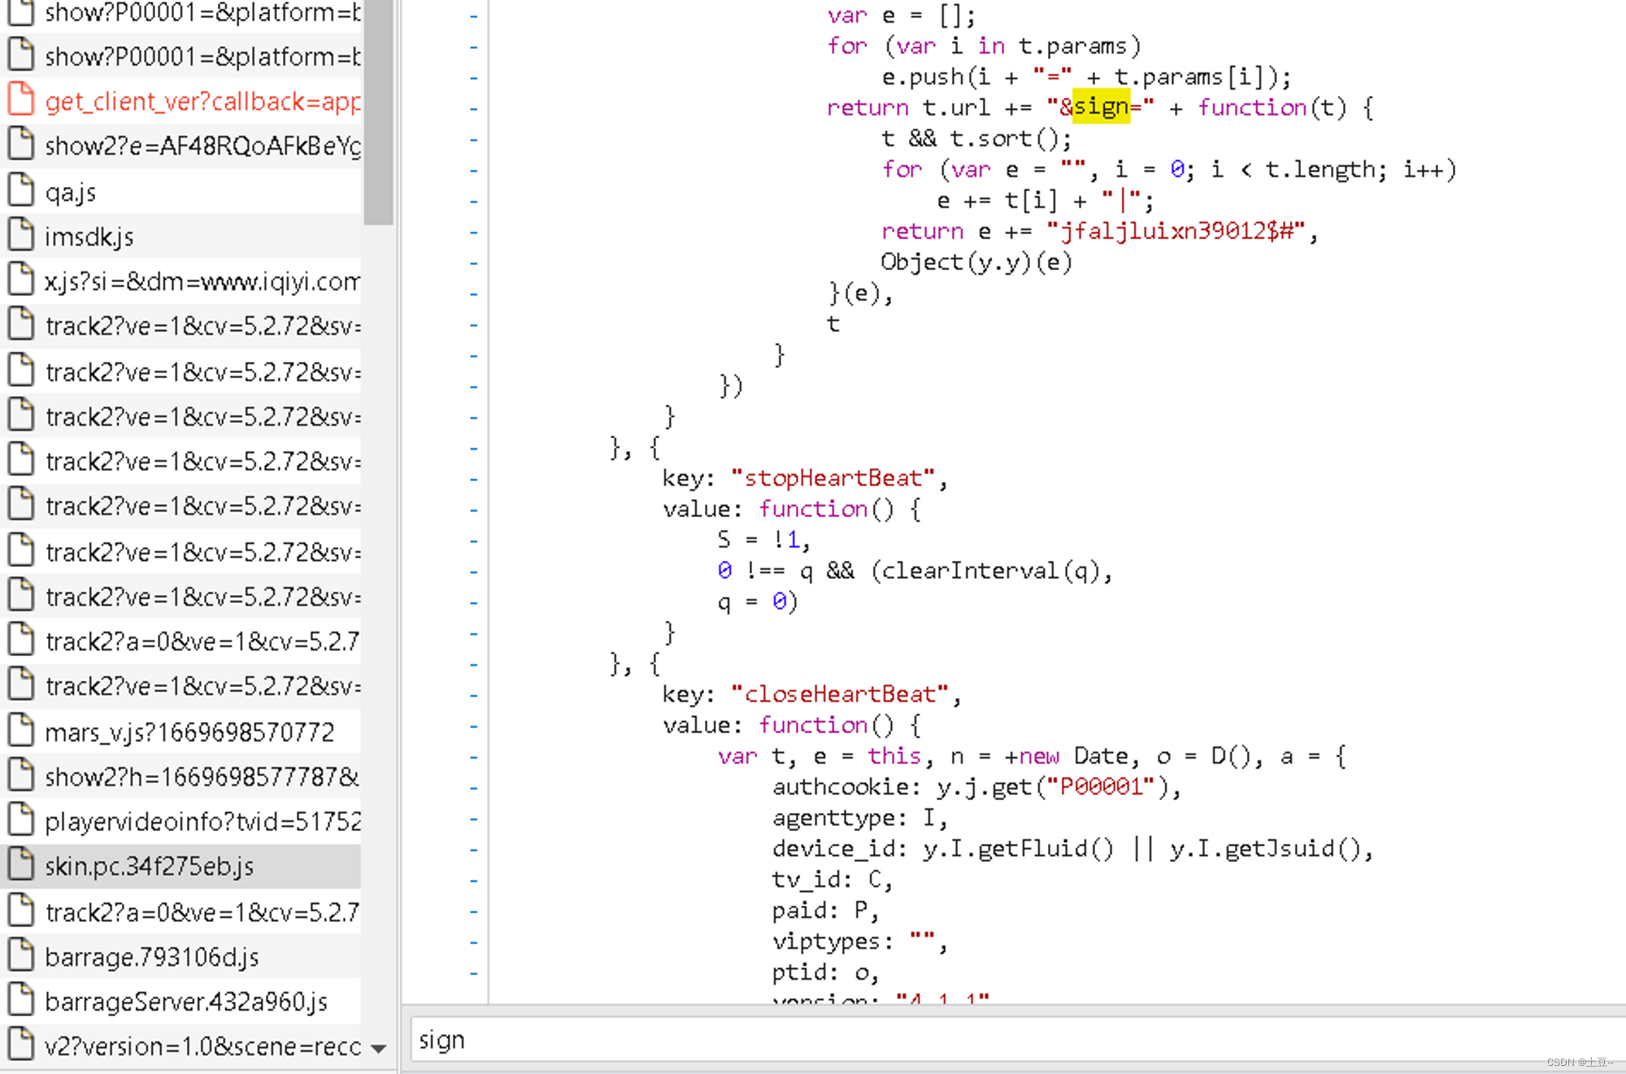Open the x.js?si=&dm=www.iqiyi.com request
Screen dimensions: 1626x1074
202,281
